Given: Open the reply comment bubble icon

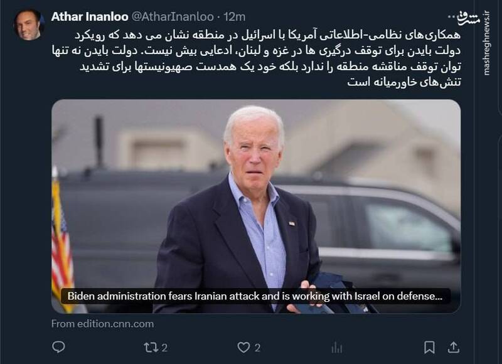Looking at the screenshot, I should pyautogui.click(x=58, y=347).
